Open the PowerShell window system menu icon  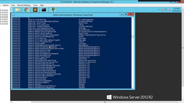14,15
